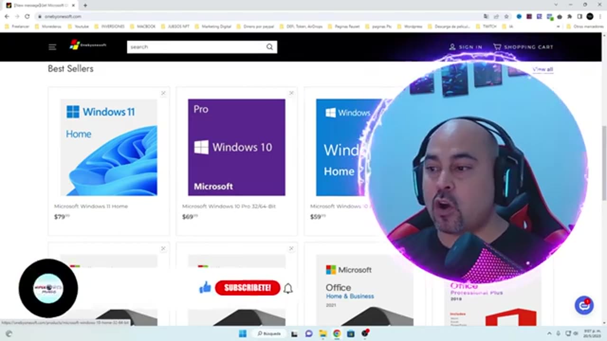
Task: Click the Onebyonesoft logo
Action: 88,45
